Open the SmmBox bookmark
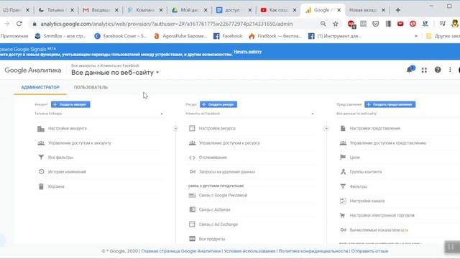Screen dimensions: 460x259 (60, 36)
